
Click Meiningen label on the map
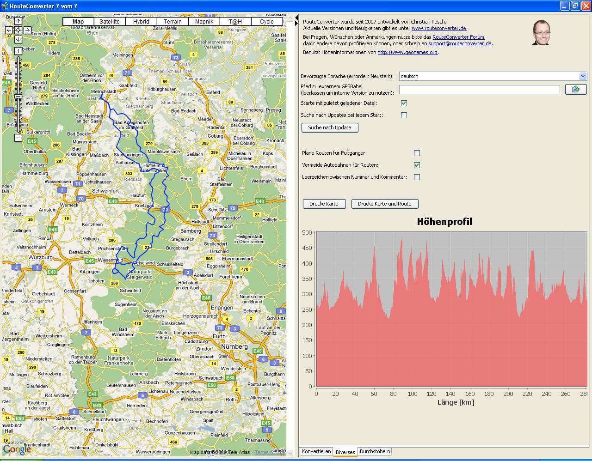click(123, 55)
